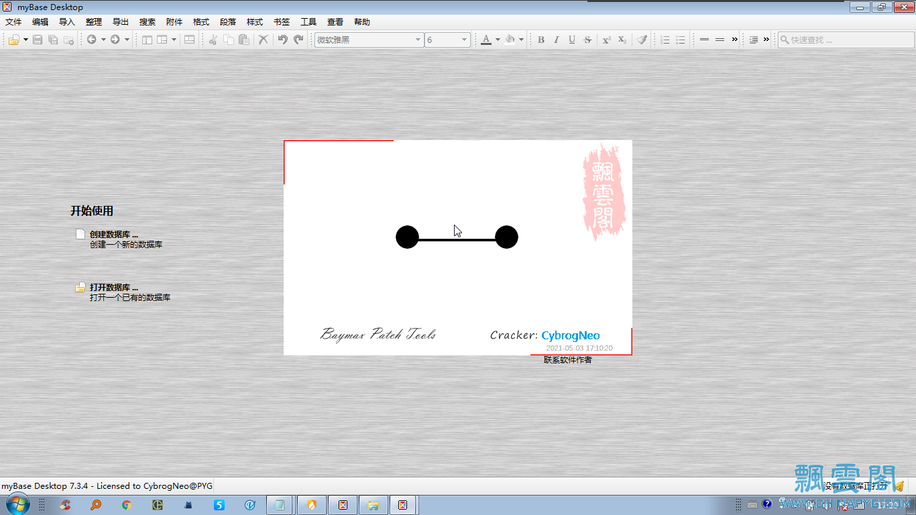The image size is (916, 515).
Task: Open the 编辑 menu
Action: (x=40, y=22)
